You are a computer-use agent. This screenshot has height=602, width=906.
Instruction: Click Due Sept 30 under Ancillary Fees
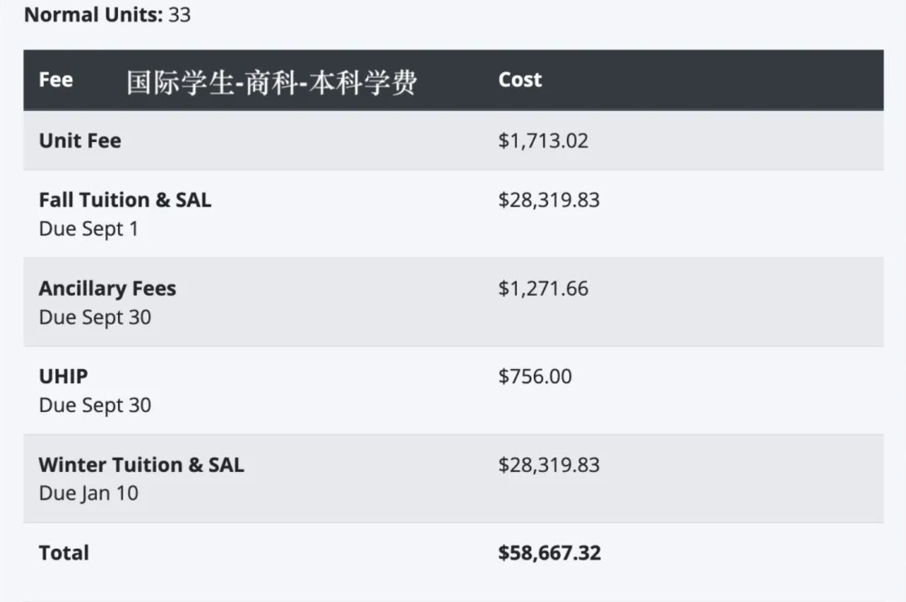pyautogui.click(x=94, y=317)
